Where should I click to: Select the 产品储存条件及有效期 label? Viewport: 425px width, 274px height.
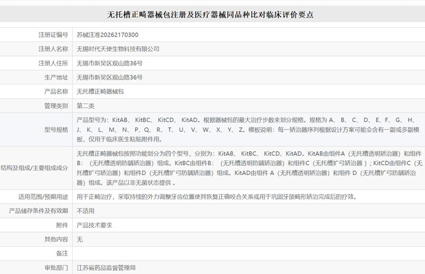(x=38, y=211)
